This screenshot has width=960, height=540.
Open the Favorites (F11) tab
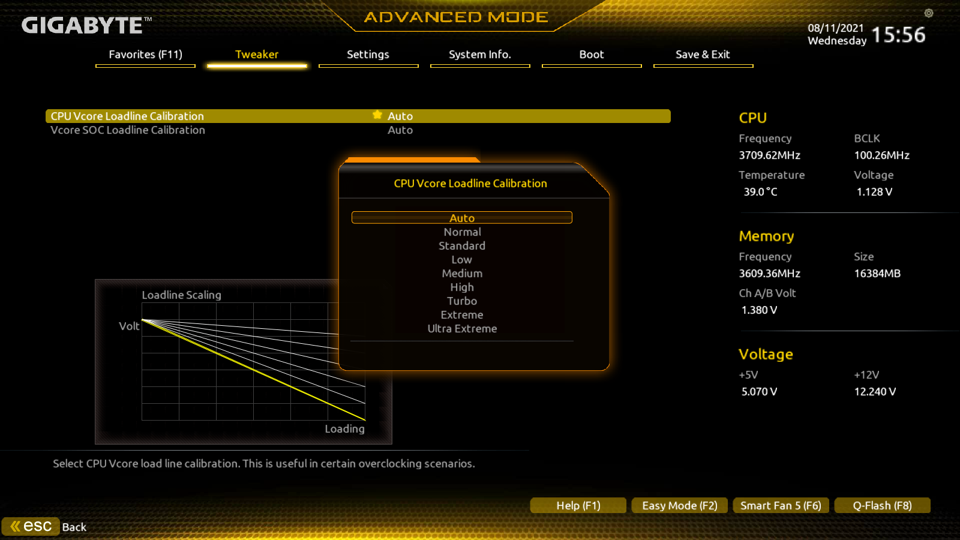[145, 55]
